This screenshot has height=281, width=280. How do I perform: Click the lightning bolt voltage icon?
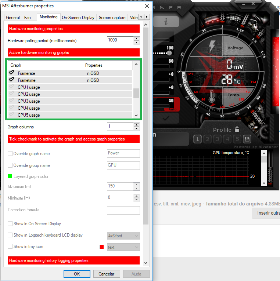(212, 45)
